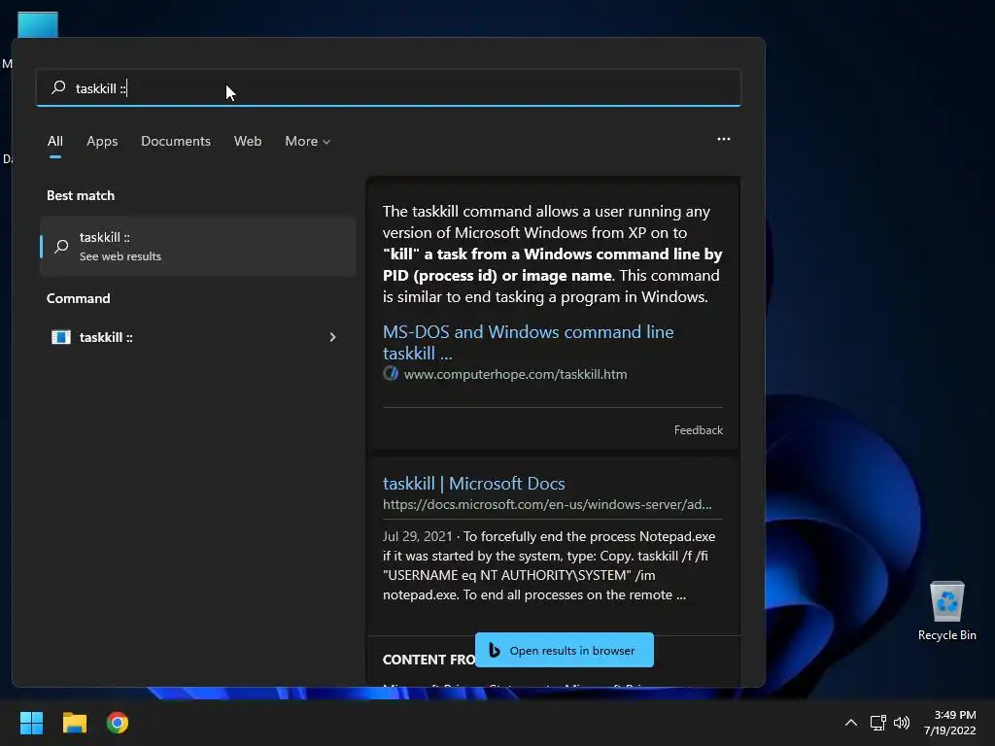Click the Computer Hope site favicon
This screenshot has width=995, height=746.
pyautogui.click(x=391, y=374)
